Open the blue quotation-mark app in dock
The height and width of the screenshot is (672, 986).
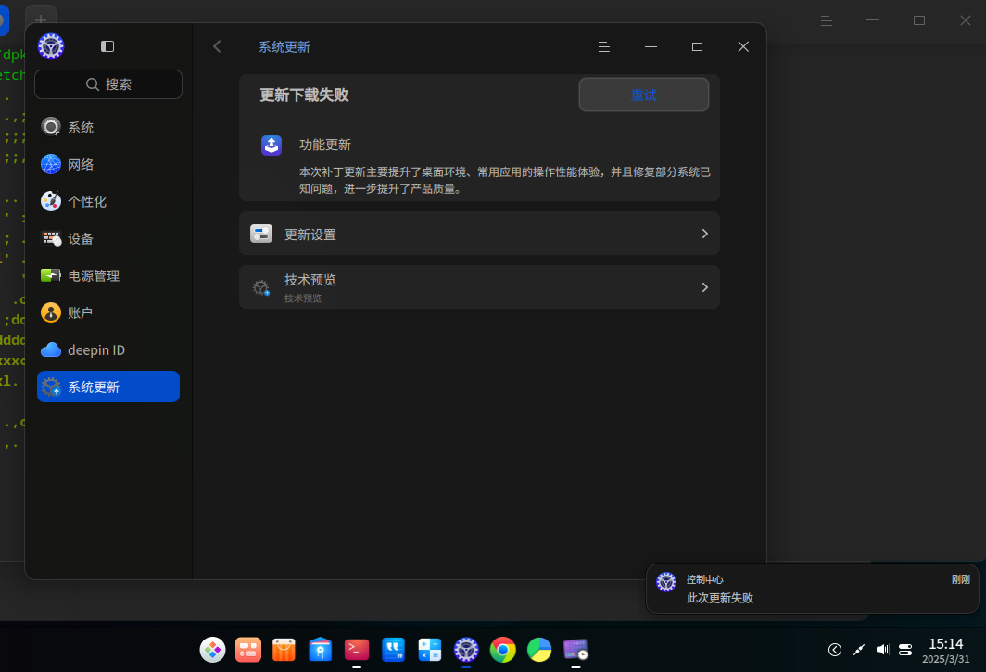393,650
